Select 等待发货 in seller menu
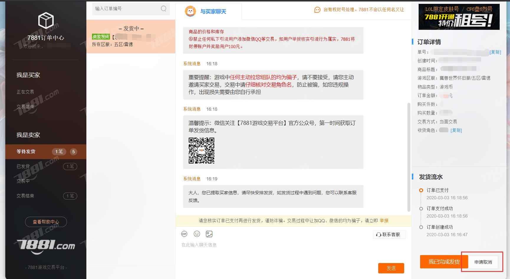The height and width of the screenshot is (279, 510). point(46,151)
